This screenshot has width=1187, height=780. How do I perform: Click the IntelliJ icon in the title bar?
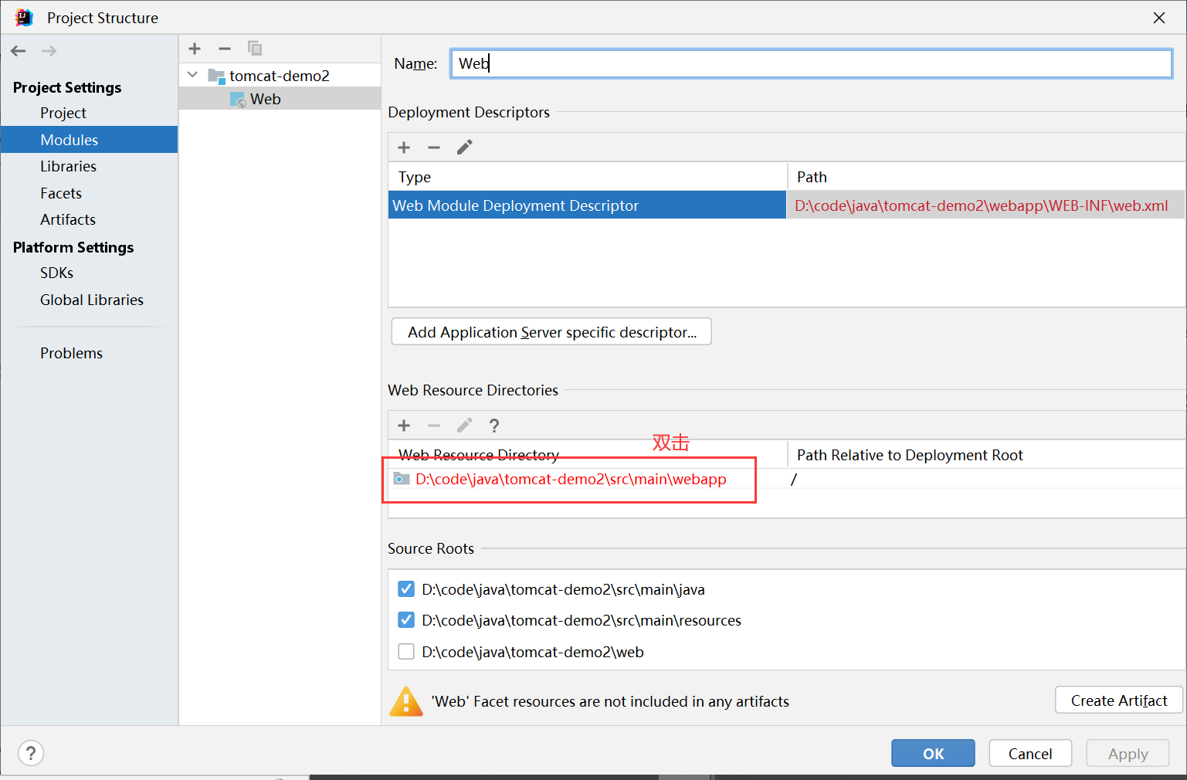click(24, 17)
